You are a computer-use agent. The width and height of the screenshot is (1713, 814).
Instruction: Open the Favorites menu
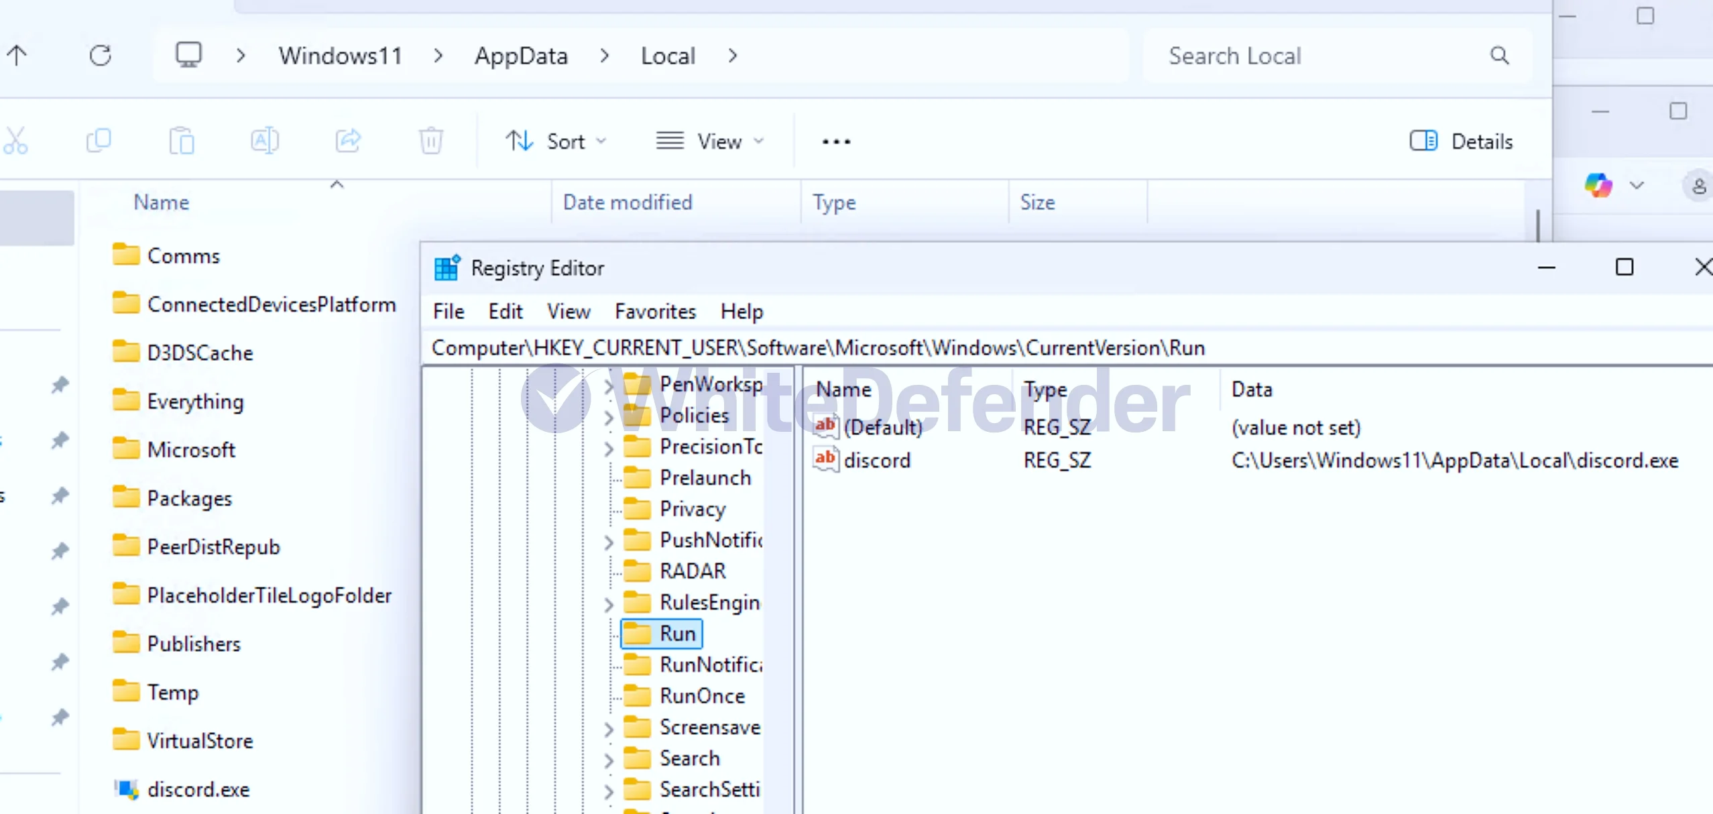tap(655, 312)
